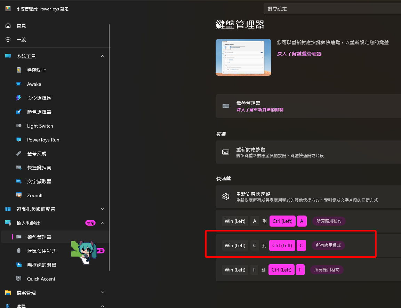401x308 pixels.
Task: Open the ZoomIt icon
Action: 19,195
